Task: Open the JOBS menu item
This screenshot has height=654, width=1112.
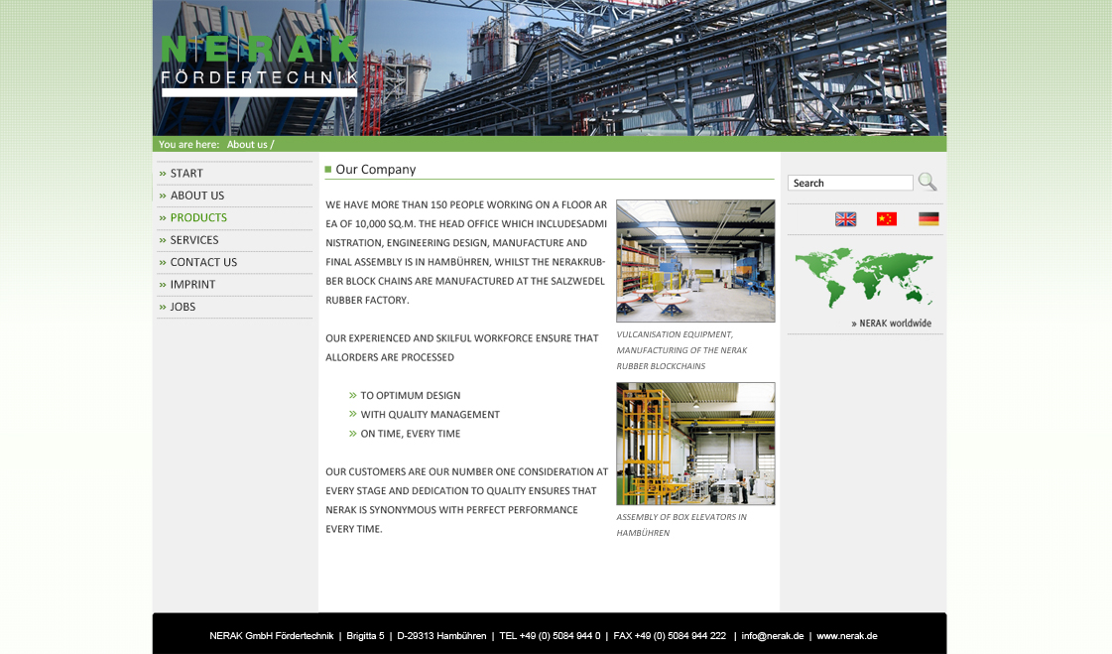Action: pos(183,307)
